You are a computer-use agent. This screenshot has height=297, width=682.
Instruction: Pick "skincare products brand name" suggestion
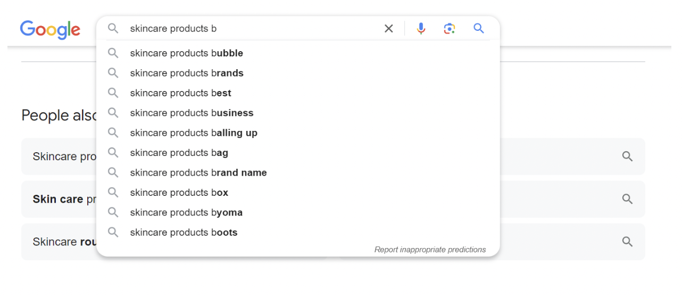(x=198, y=172)
